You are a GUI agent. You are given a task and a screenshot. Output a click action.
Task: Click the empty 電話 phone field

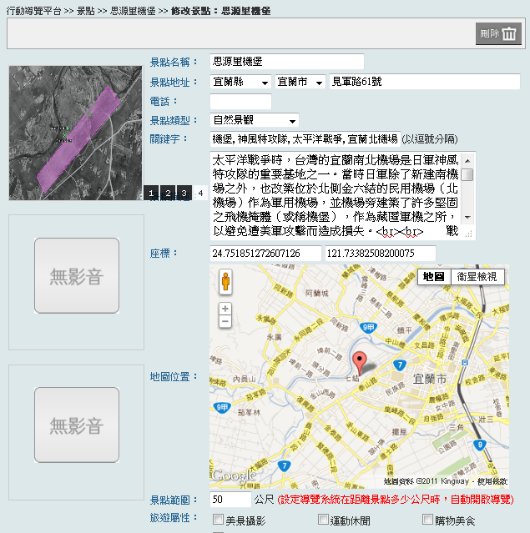(x=240, y=101)
